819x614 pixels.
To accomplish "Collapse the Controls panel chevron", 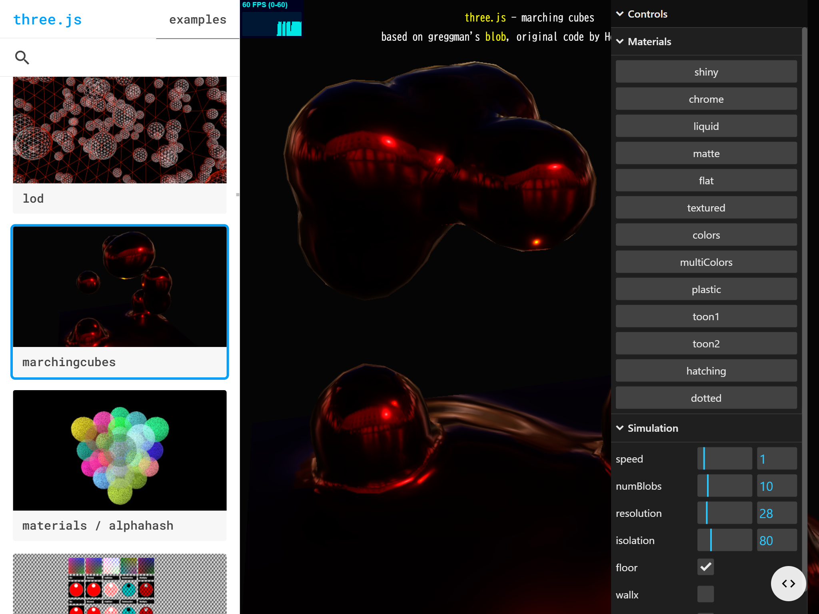I will tap(620, 14).
